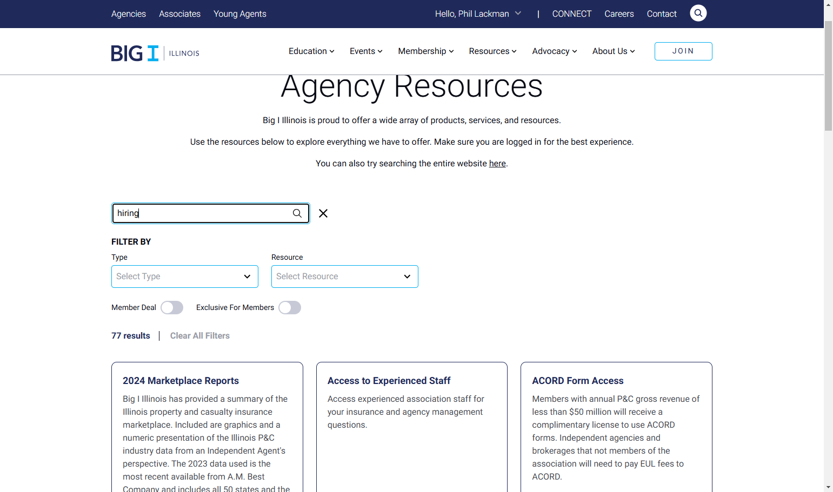Open the Access to Experienced Staff card
Viewport: 833px width, 492px height.
(x=412, y=427)
